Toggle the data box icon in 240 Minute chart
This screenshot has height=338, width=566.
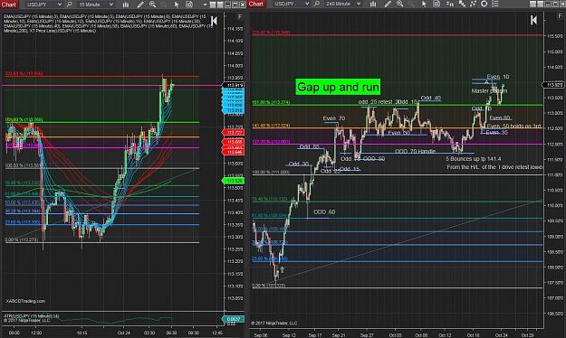pyautogui.click(x=436, y=4)
